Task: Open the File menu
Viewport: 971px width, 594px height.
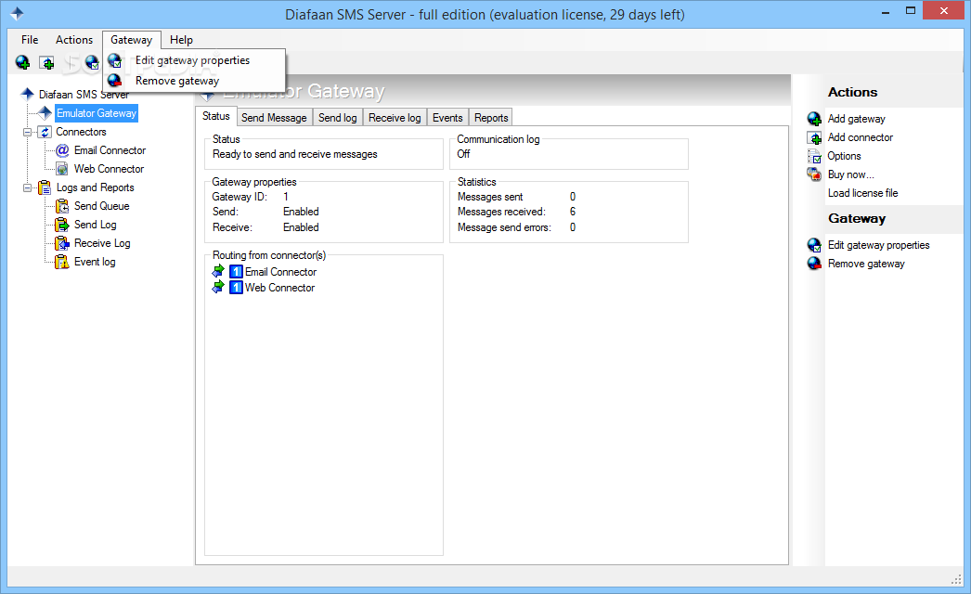Action: (x=30, y=40)
